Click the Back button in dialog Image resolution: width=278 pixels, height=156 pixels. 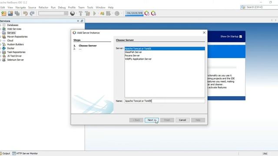136,120
